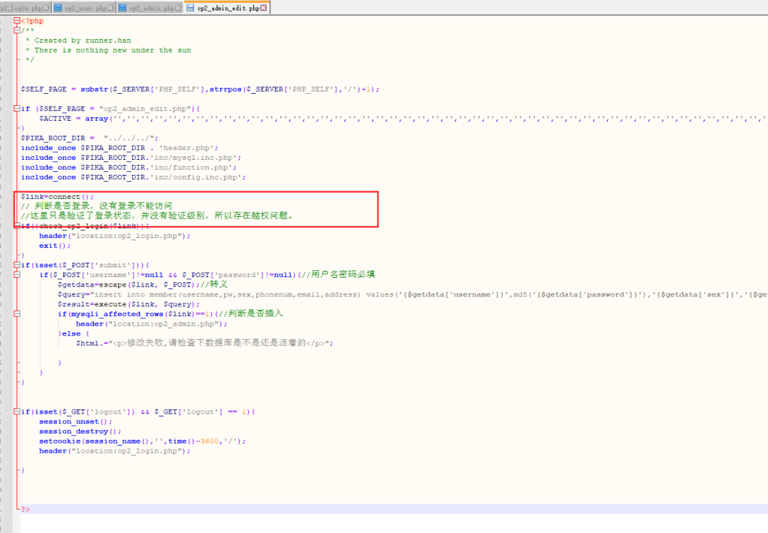The width and height of the screenshot is (768, 533).
Task: Switch to the op2_login.php tab
Action: (x=24, y=8)
